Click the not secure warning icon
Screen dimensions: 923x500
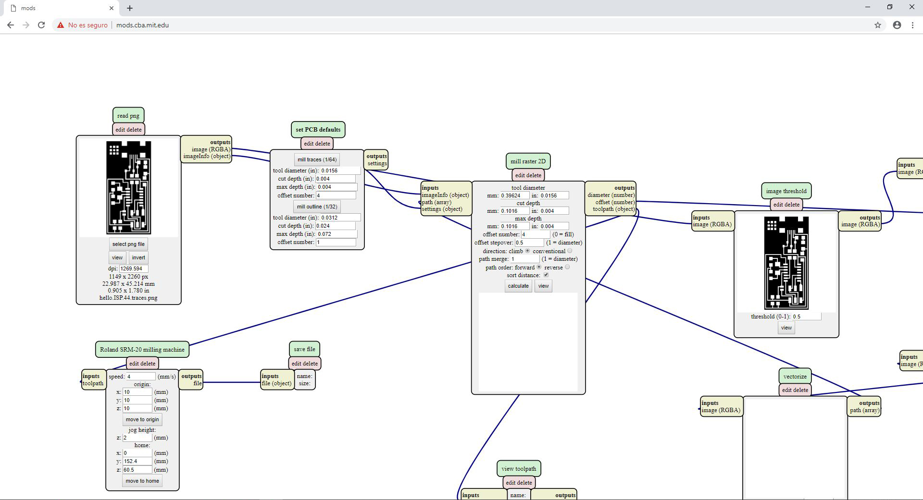click(61, 25)
